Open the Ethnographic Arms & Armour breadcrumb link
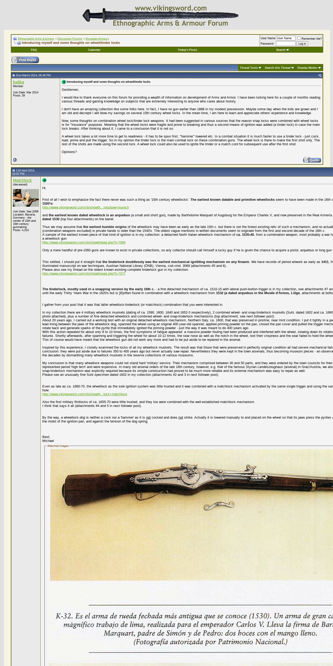This screenshot has height=666, width=333. [x=36, y=39]
